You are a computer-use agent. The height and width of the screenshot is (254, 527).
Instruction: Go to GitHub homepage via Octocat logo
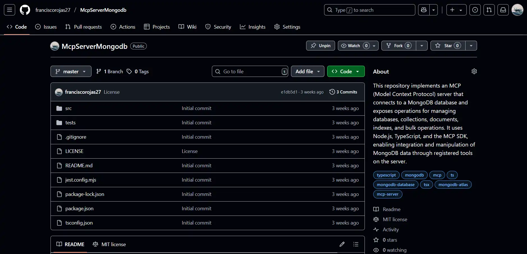coord(25,10)
